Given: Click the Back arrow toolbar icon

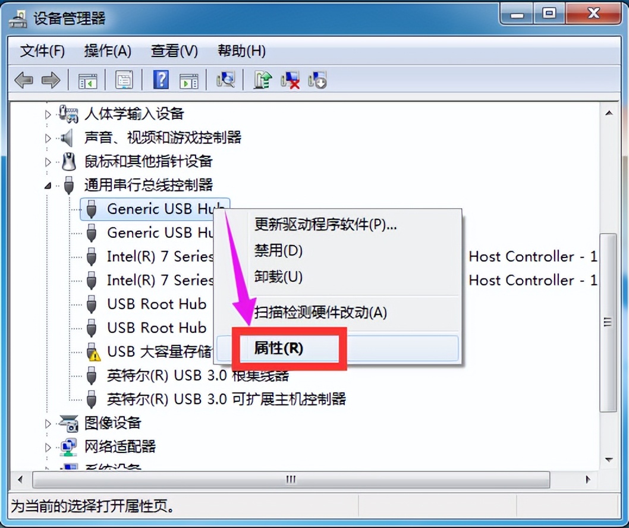Looking at the screenshot, I should tap(23, 80).
